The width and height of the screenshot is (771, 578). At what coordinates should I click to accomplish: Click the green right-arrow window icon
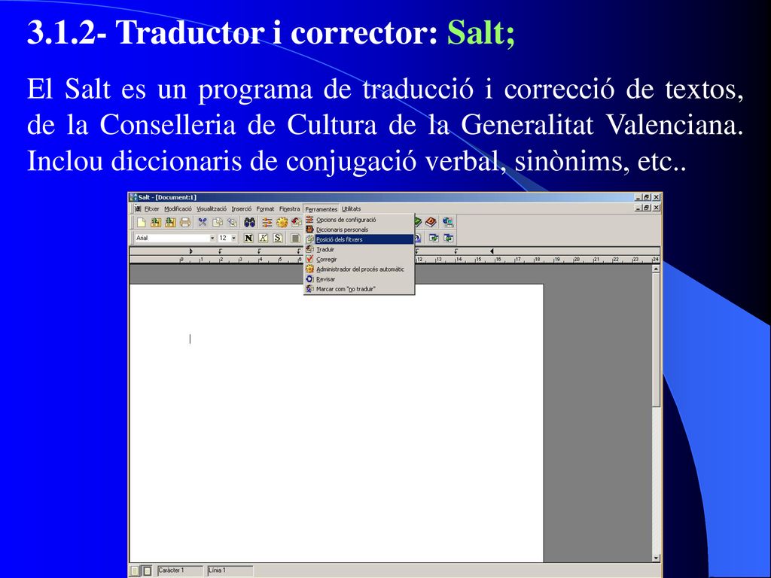pyautogui.click(x=434, y=238)
